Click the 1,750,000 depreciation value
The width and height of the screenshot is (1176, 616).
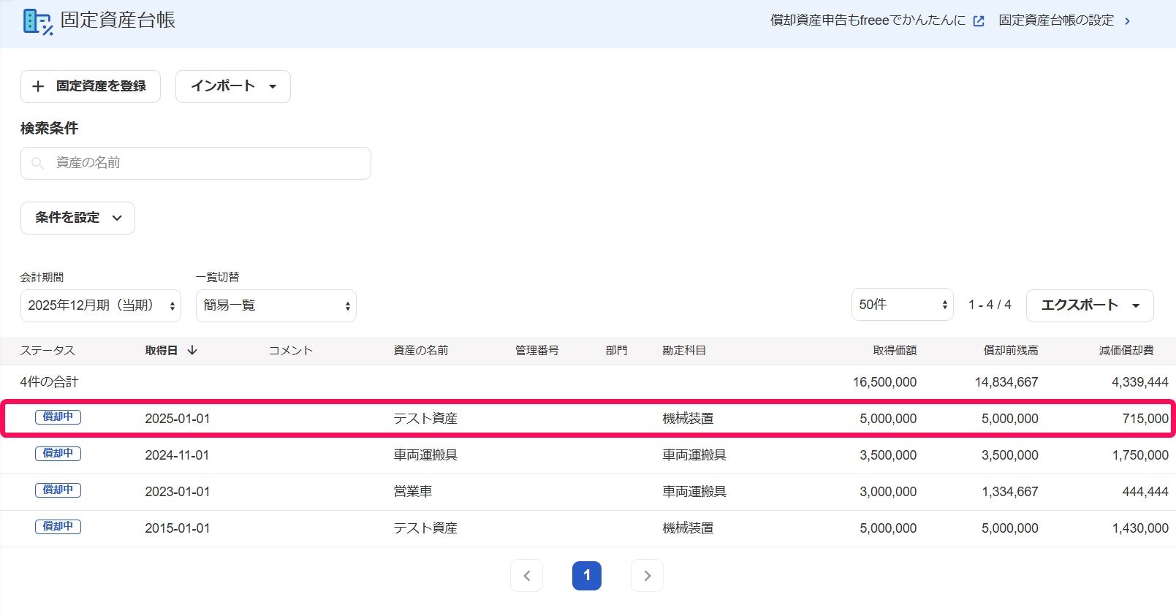point(1140,455)
